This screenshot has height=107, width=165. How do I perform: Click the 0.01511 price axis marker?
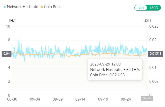(x=155, y=54)
